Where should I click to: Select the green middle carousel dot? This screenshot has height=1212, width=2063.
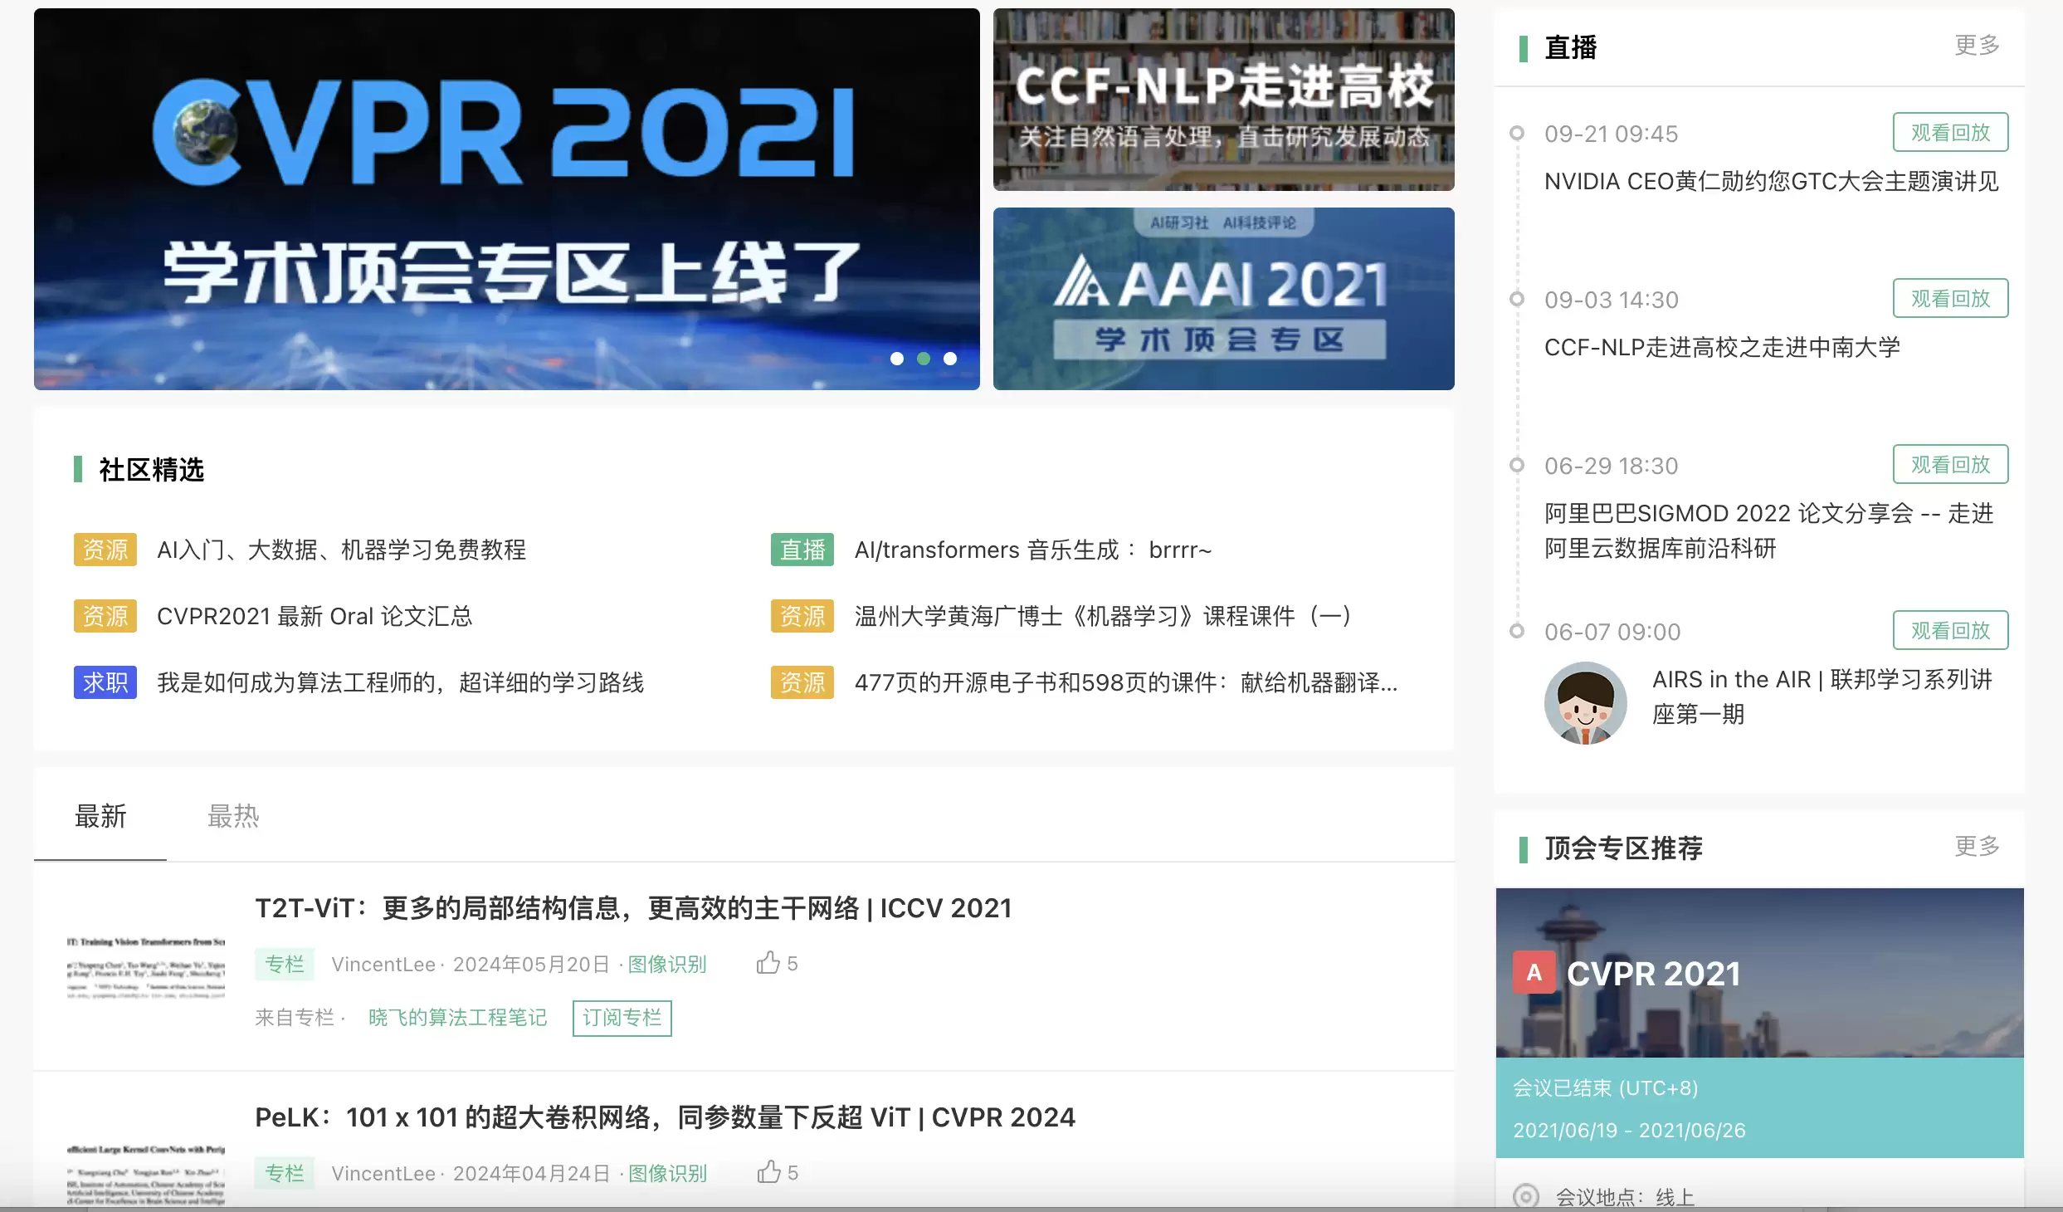923,359
